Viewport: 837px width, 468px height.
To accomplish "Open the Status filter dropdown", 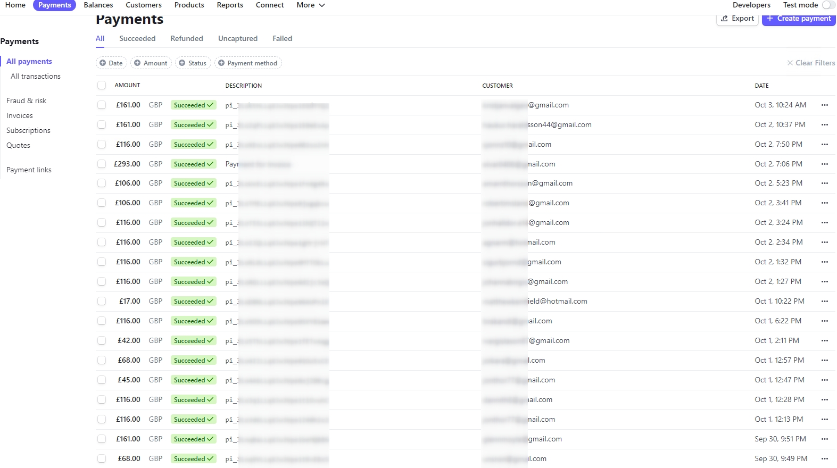I will click(x=193, y=63).
